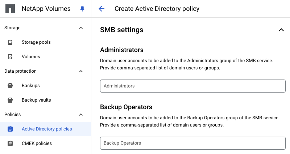Open Backup vaults from sidebar
The image size is (290, 154).
(36, 100)
